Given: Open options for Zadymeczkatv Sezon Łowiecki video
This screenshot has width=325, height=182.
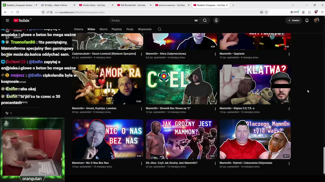Looking at the screenshot, I should [x=141, y=54].
